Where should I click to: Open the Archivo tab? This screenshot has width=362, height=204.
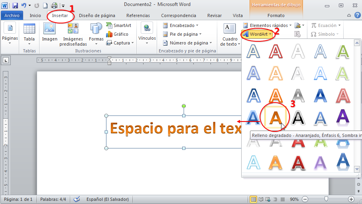(x=12, y=15)
